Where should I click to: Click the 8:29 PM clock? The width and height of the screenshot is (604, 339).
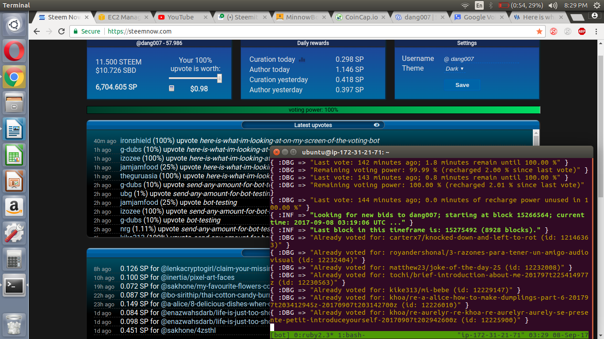click(576, 5)
